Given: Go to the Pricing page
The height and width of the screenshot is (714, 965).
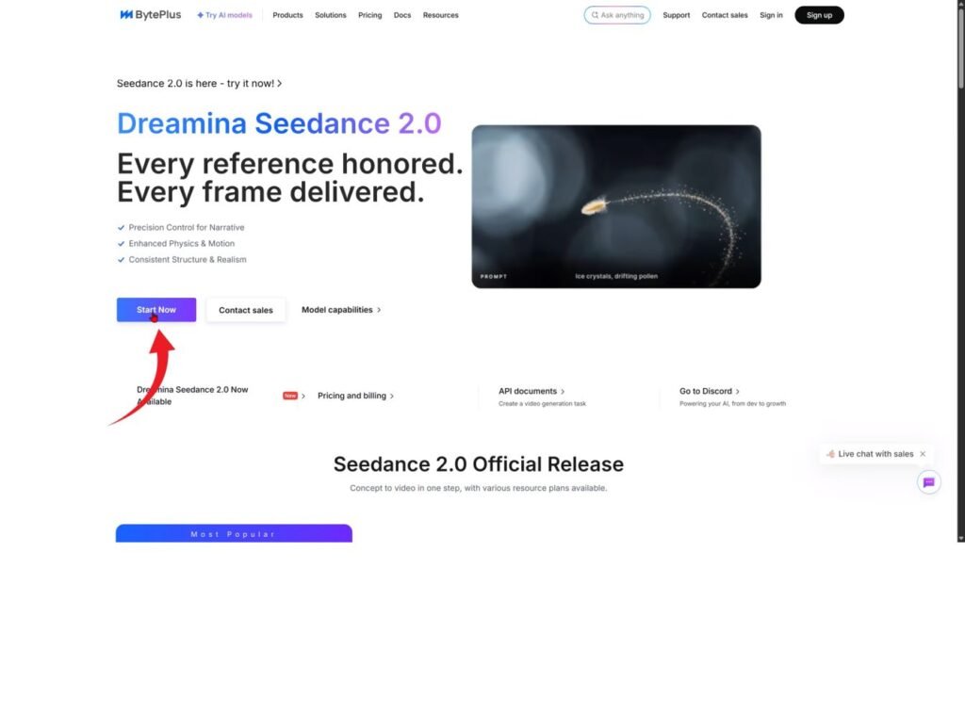Looking at the screenshot, I should 369,15.
